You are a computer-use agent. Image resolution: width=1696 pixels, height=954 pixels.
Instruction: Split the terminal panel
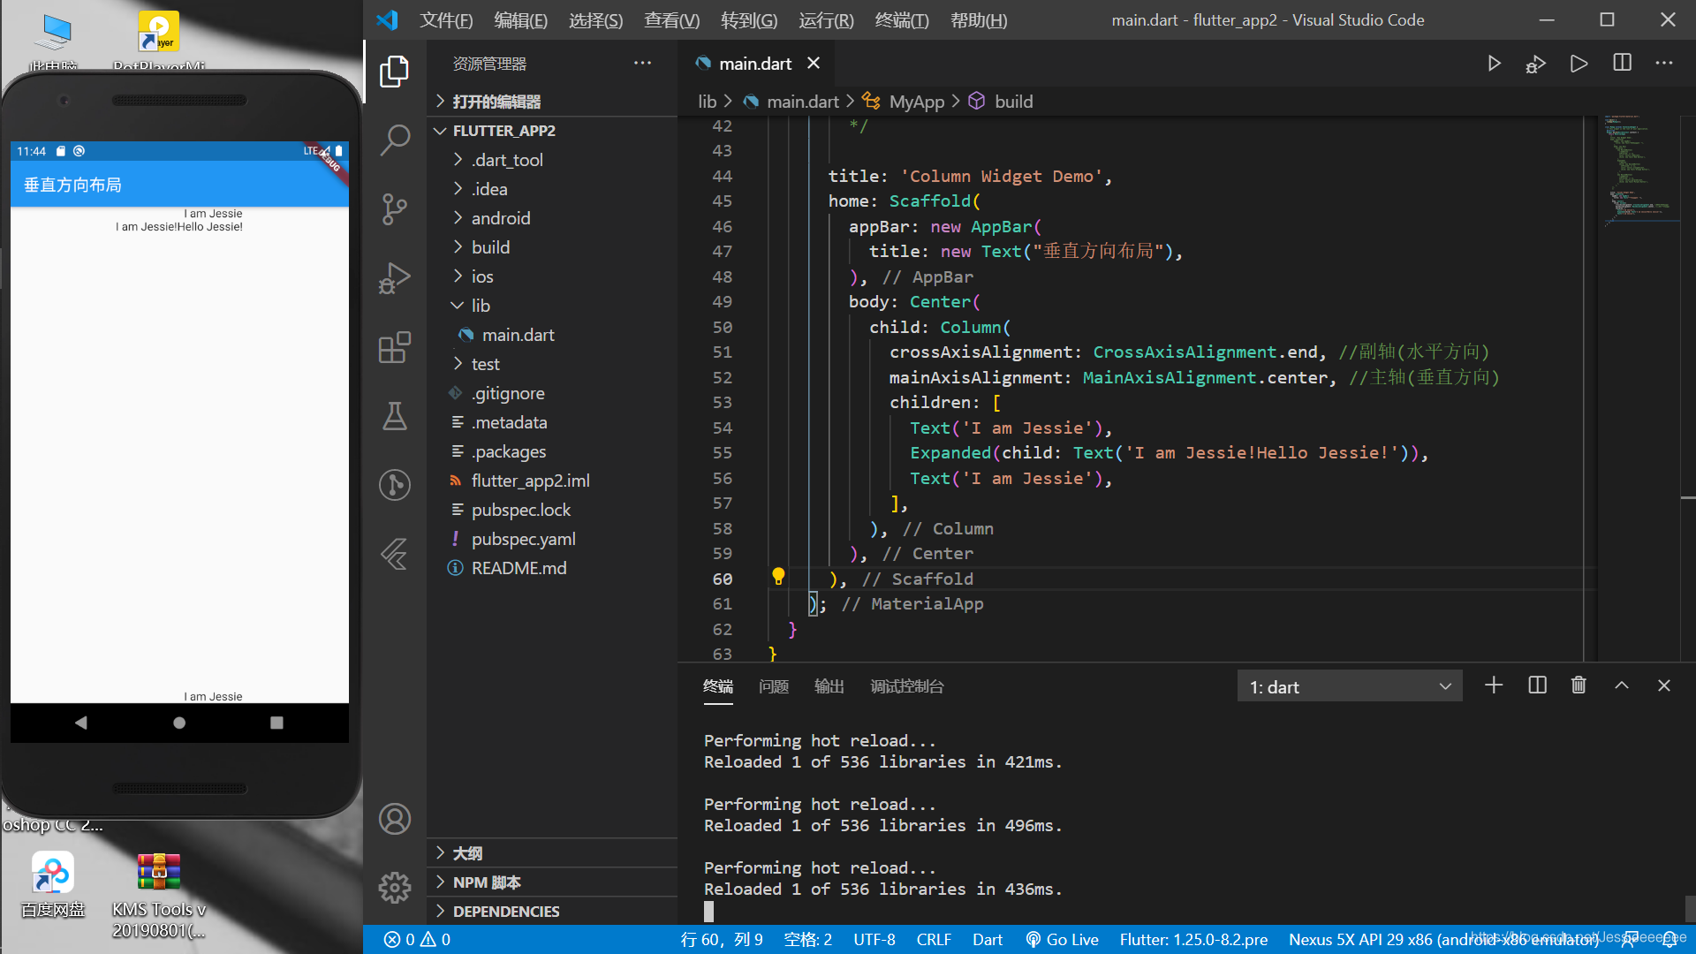pyautogui.click(x=1537, y=685)
